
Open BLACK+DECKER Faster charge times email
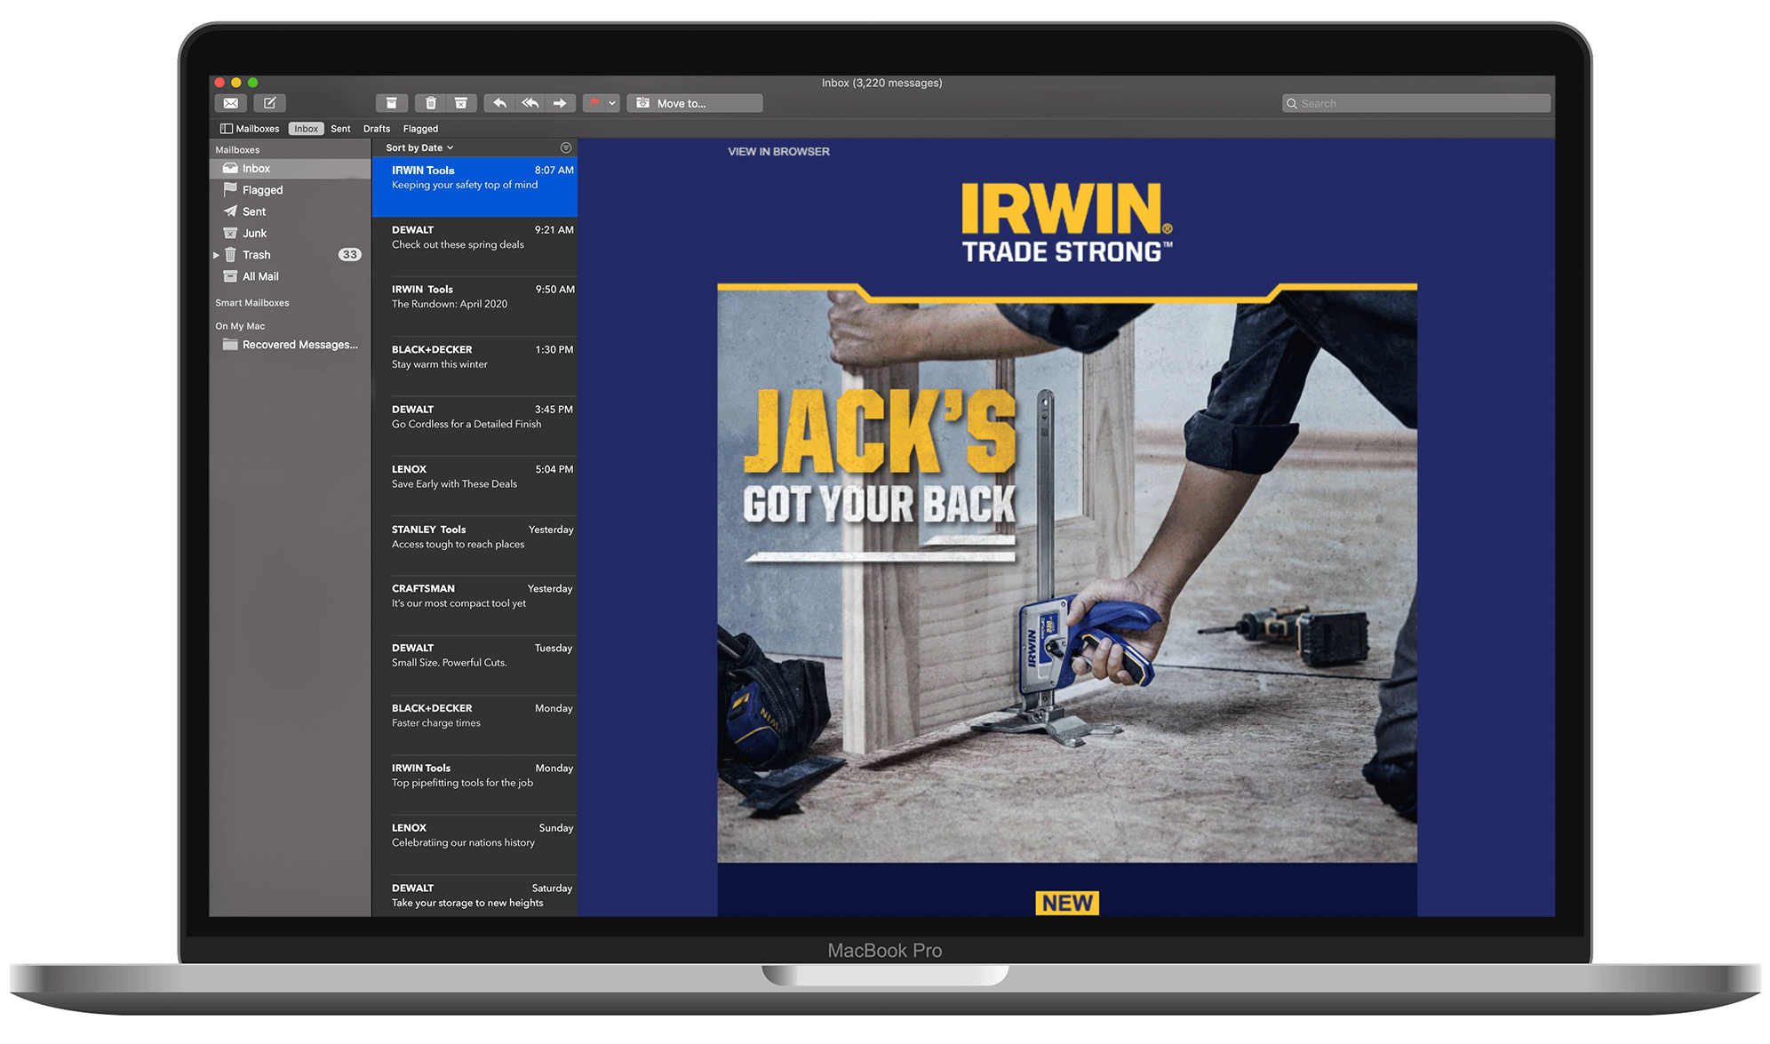[x=474, y=724]
